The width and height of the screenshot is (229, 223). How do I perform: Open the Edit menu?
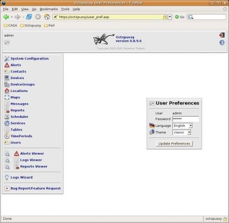click(x=15, y=9)
